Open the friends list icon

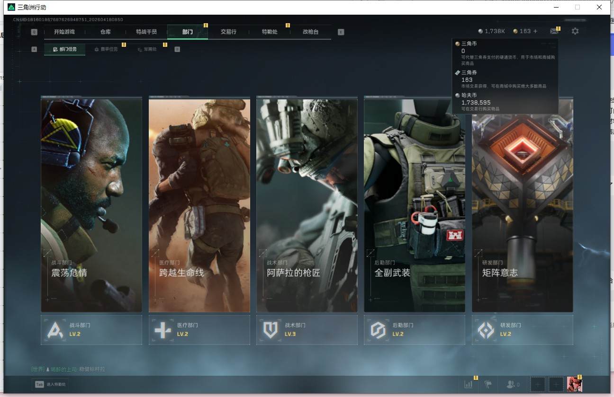coord(511,385)
